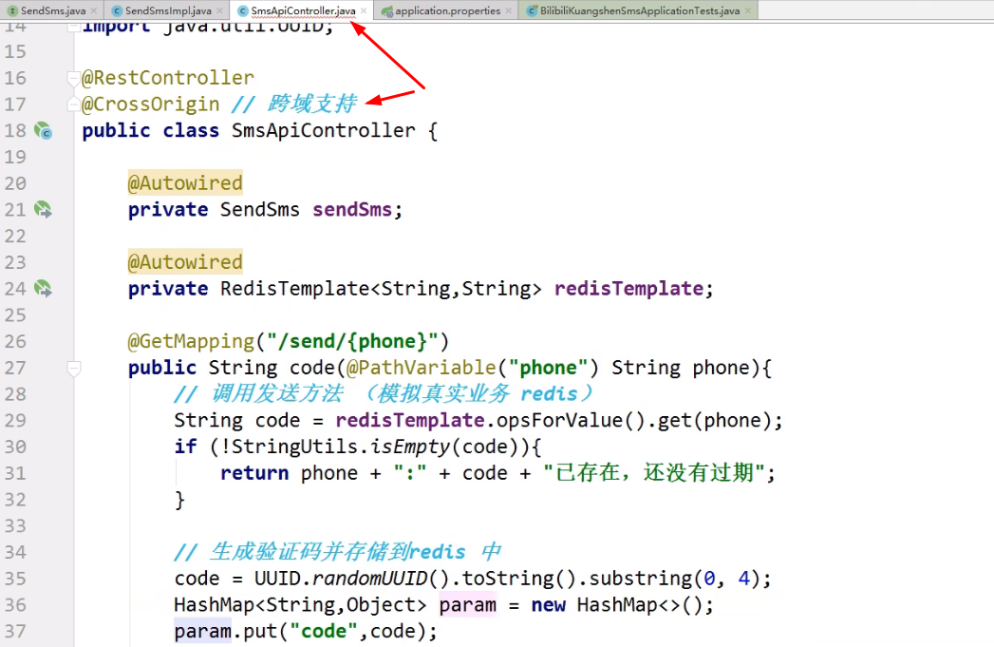Screen dimensions: 994x647
Task: Click line number 26 in the gutter
Action: click(x=15, y=341)
